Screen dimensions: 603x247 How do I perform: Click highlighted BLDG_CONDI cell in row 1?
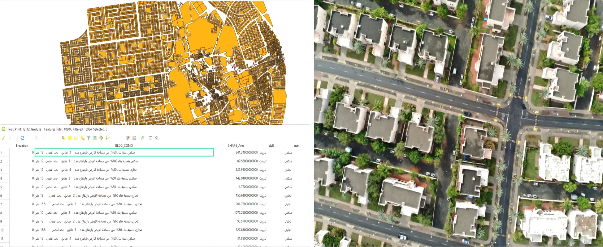click(x=124, y=153)
